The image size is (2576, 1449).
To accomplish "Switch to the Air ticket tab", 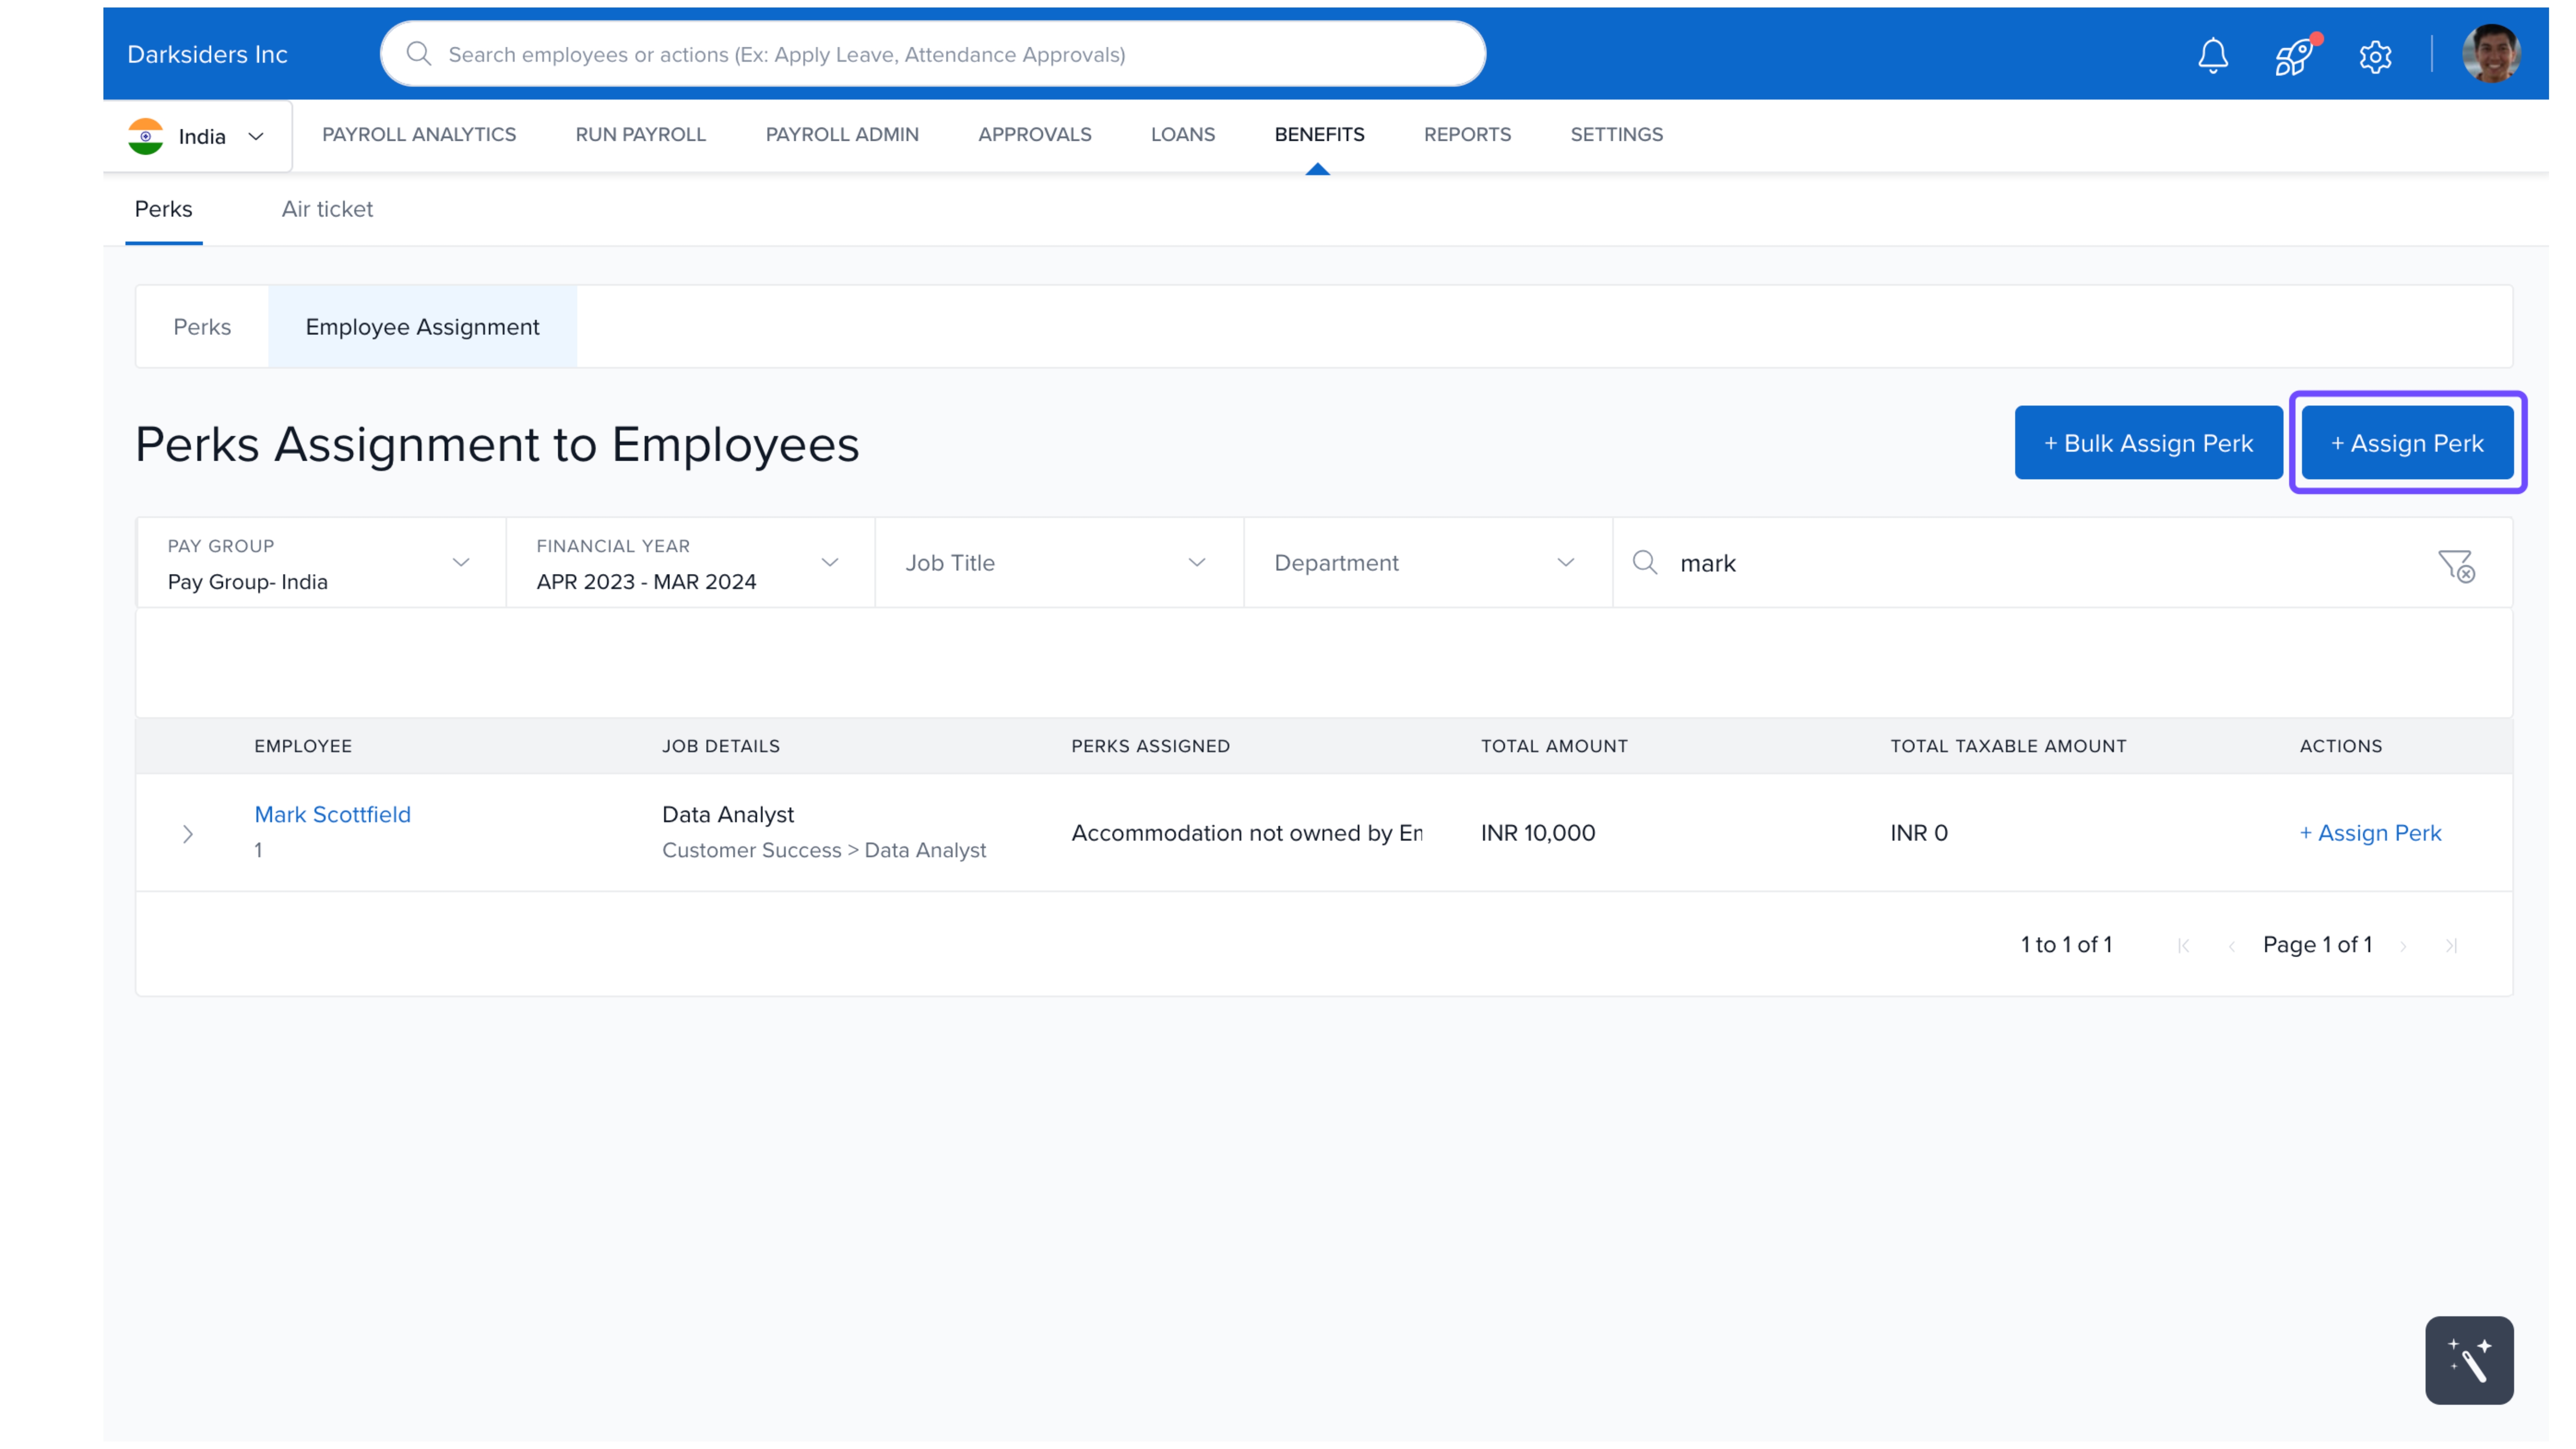I will [327, 209].
